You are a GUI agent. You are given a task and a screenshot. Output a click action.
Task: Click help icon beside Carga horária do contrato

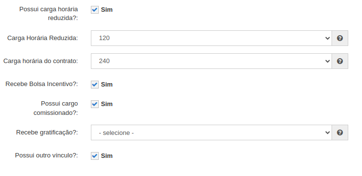coord(339,61)
